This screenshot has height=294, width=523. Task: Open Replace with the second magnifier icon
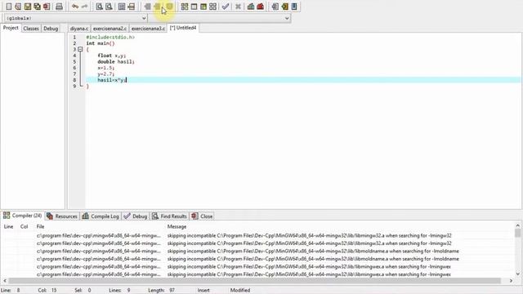pos(109,7)
